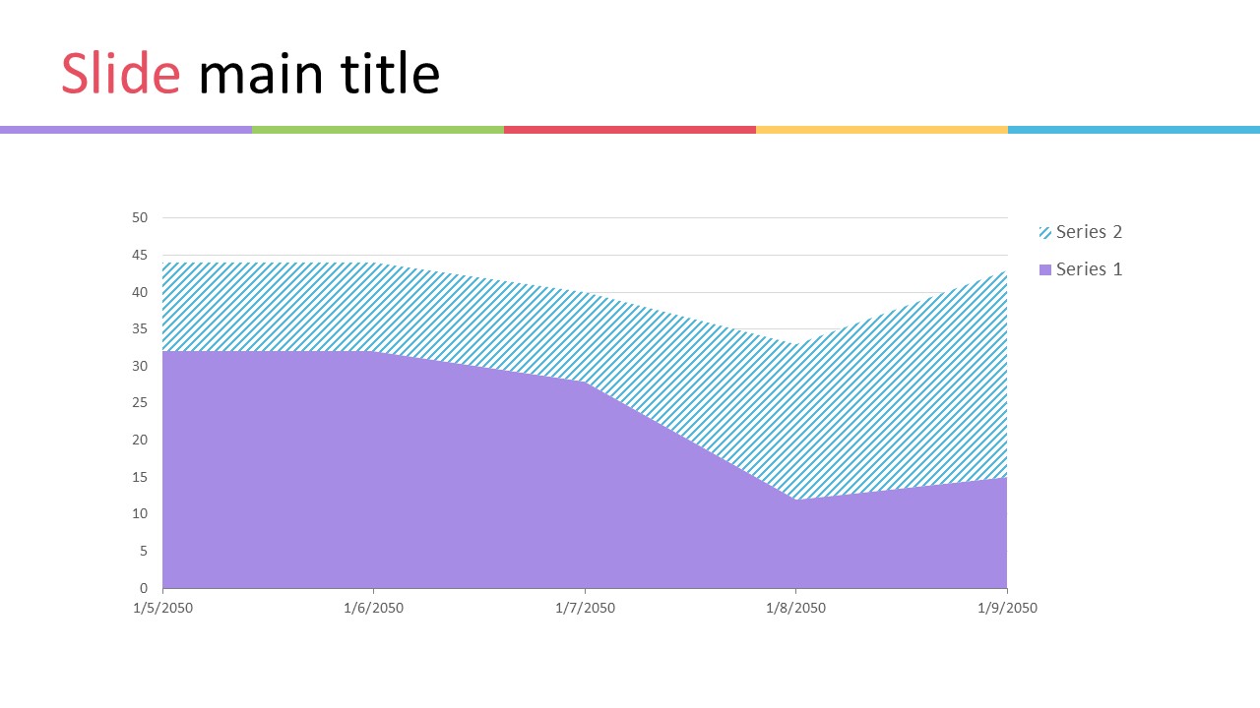
Task: Select the "Series 1" legend label
Action: [x=1089, y=269]
